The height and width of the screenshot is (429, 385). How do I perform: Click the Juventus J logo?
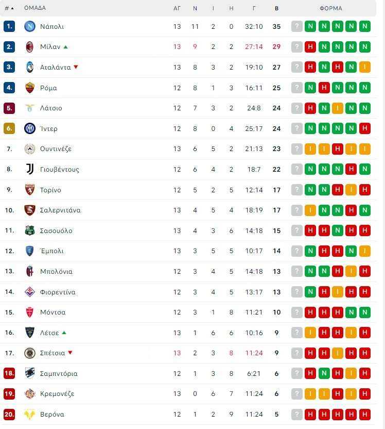[30, 169]
